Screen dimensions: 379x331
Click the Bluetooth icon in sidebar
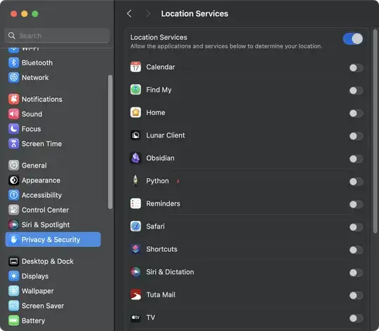point(13,63)
